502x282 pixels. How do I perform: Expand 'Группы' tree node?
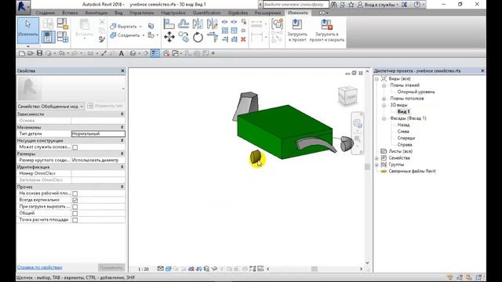[376, 164]
